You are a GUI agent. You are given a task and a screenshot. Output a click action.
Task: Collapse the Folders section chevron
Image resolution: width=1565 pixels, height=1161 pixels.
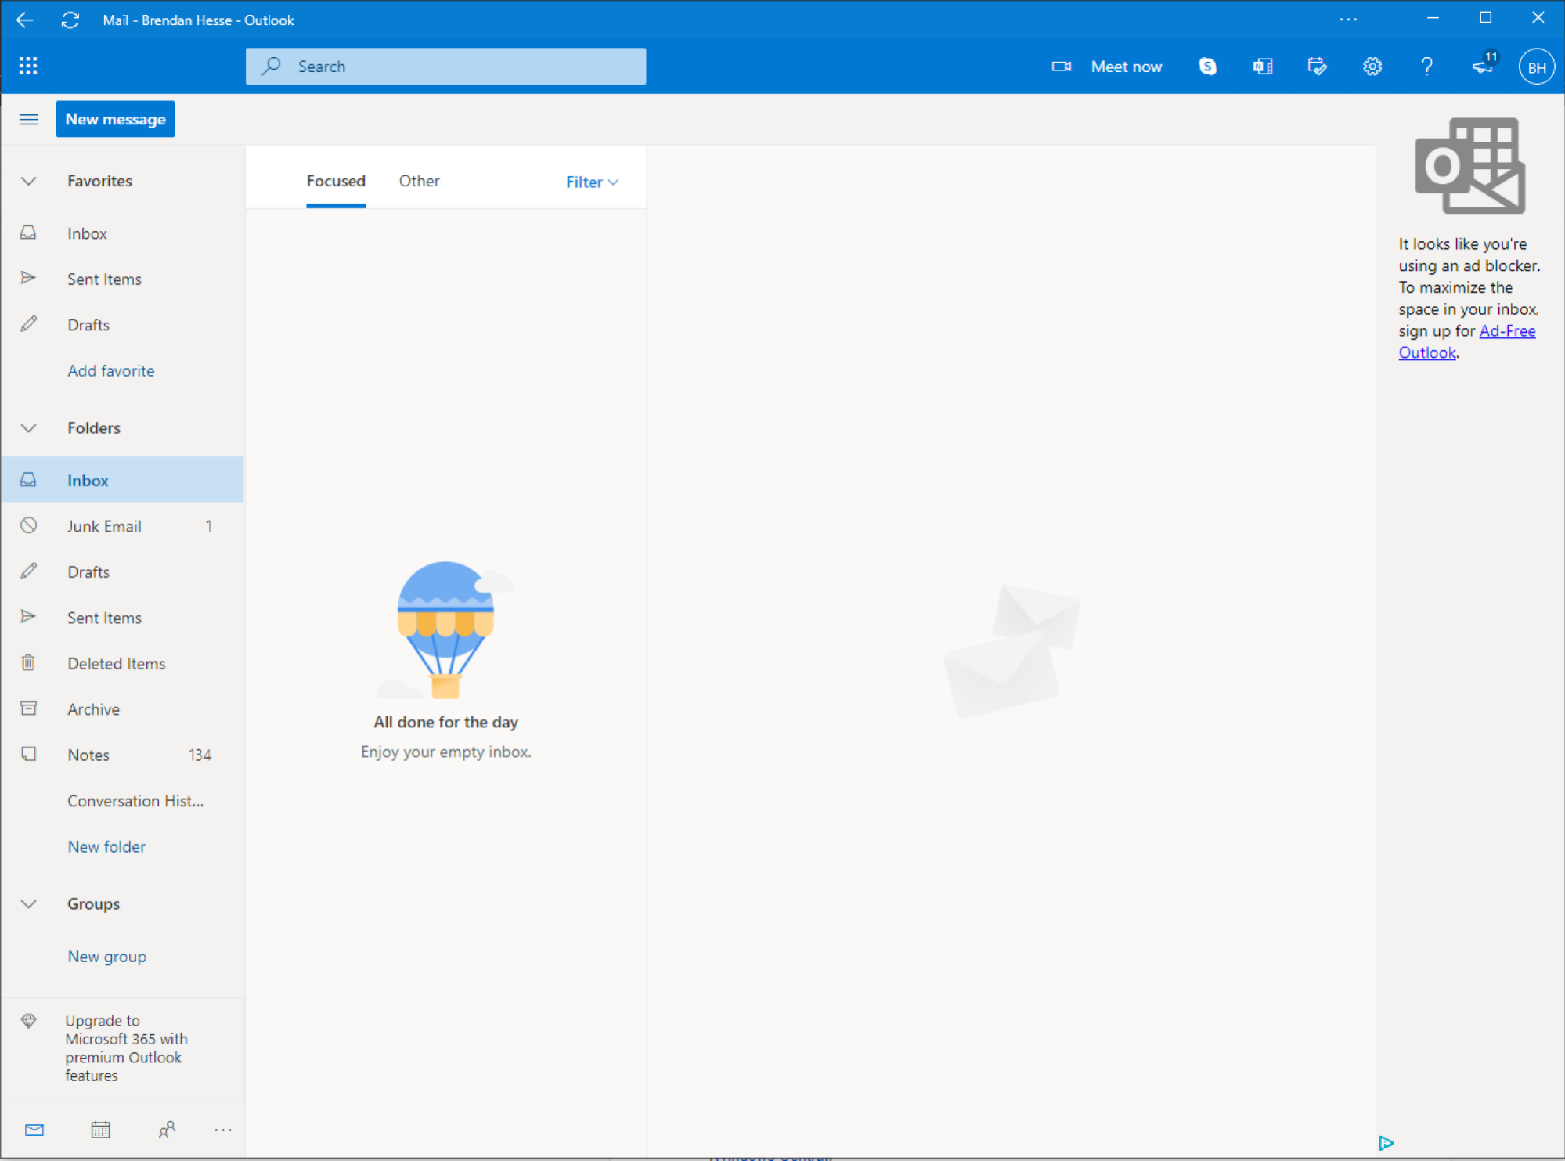point(28,428)
